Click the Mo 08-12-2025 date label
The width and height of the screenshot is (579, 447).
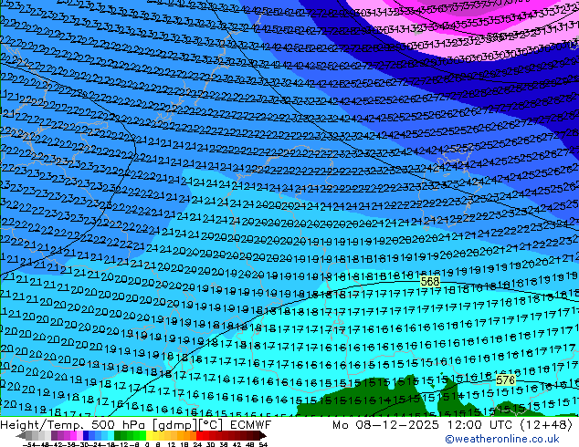click(386, 425)
